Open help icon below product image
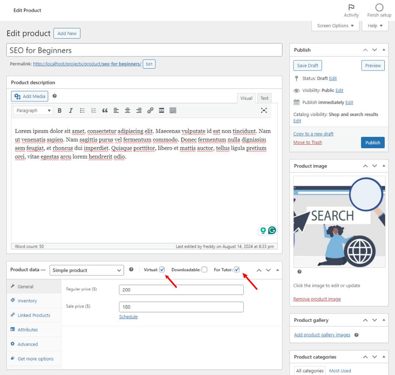The image size is (395, 375). [299, 272]
